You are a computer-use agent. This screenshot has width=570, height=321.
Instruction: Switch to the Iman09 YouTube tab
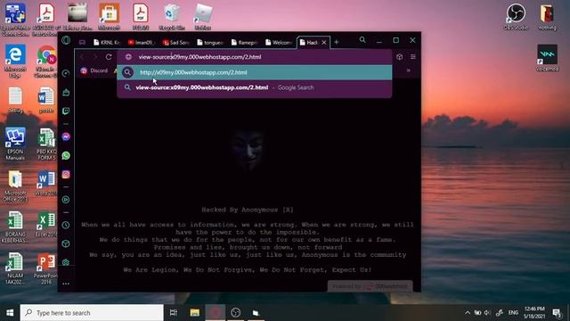click(141, 43)
